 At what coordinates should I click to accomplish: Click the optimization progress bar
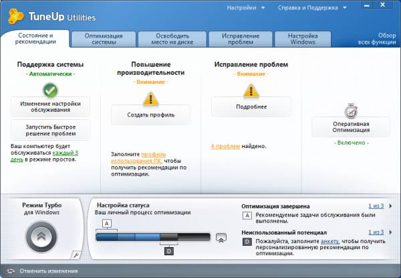click(x=153, y=237)
